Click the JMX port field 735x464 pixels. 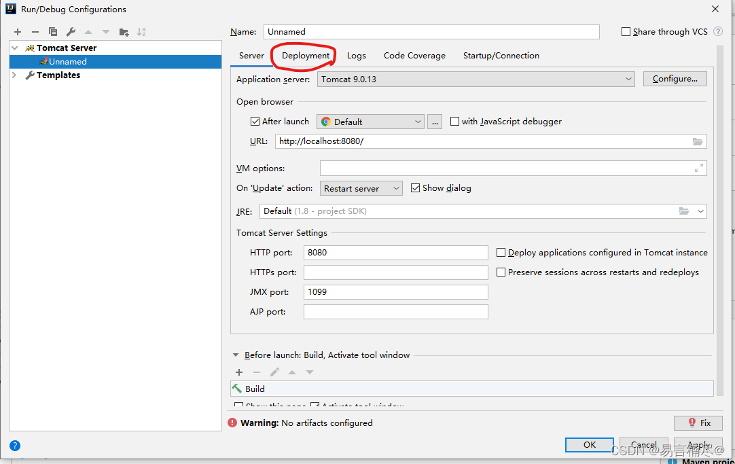click(x=395, y=292)
